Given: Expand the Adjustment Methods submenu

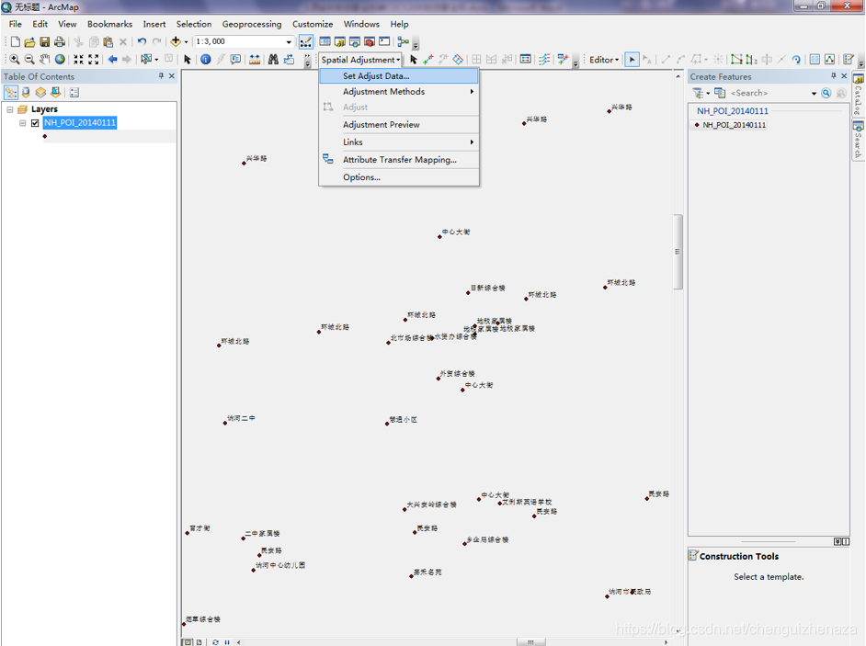Looking at the screenshot, I should tap(399, 92).
